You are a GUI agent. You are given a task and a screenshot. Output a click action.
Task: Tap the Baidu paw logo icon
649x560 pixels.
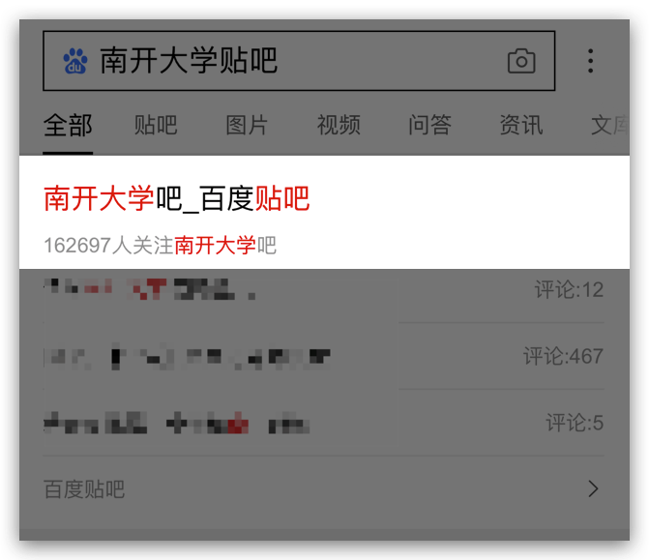(75, 61)
